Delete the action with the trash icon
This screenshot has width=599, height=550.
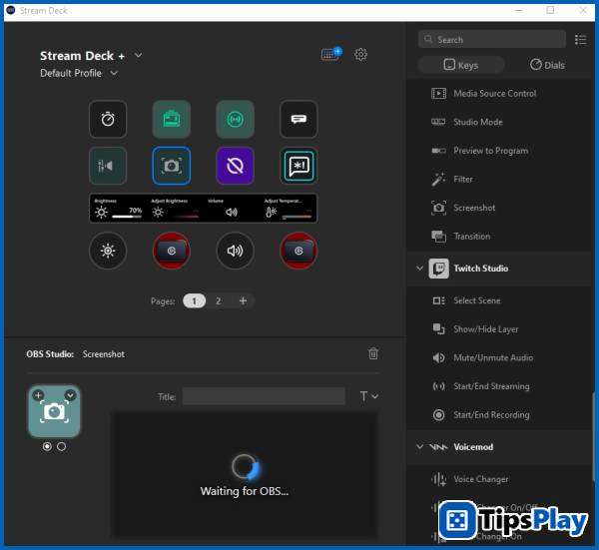(373, 353)
